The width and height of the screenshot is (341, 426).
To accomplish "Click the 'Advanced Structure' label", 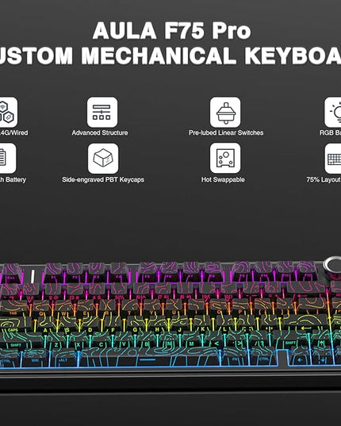I will (100, 132).
